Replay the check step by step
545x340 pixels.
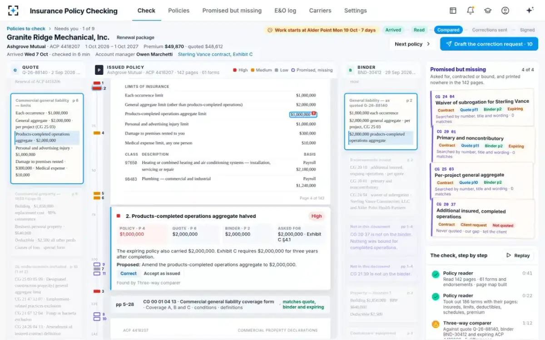click(518, 255)
